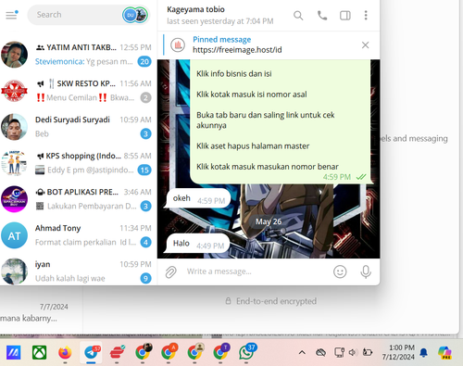
Task: Click the Telegram taskbar icon
Action: tap(92, 352)
